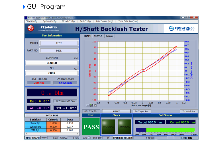The height and width of the screenshot is (141, 200).
Task: Click Print Screen (png) menu item
Action: click(105, 21)
